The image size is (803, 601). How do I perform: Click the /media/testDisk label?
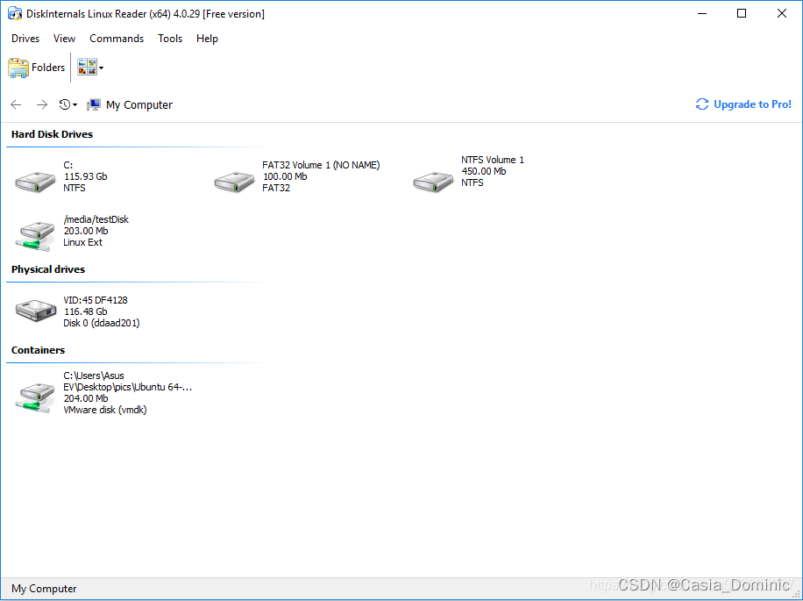[96, 219]
